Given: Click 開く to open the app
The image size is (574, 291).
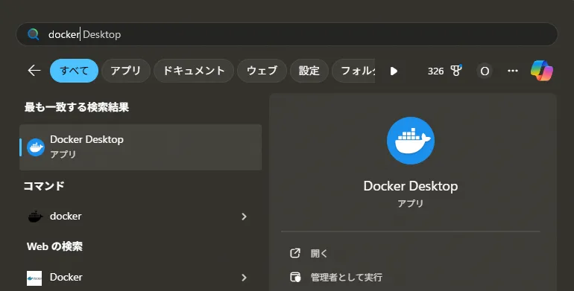Looking at the screenshot, I should coord(319,253).
